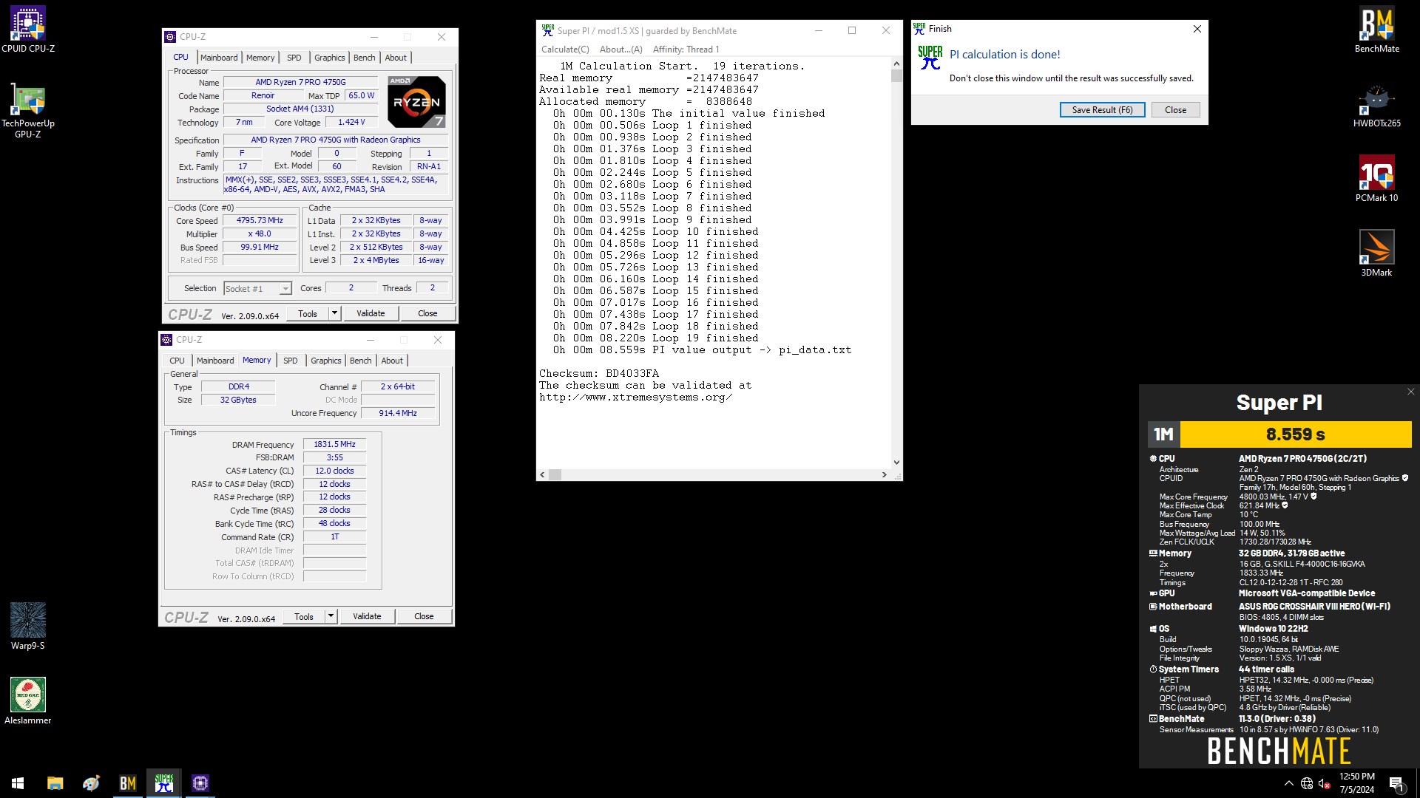Click CPU name AMD Ryzen 7 PRO 4750G field
The image size is (1420, 798).
(x=300, y=83)
